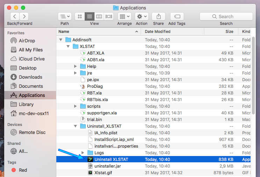Screen dimensions: 260x177
Task: Select the ABT.XLA file icon
Action: point(83,53)
